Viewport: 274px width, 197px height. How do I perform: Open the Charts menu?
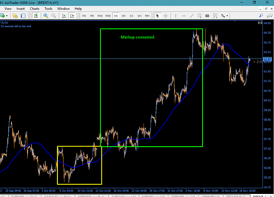35,9
